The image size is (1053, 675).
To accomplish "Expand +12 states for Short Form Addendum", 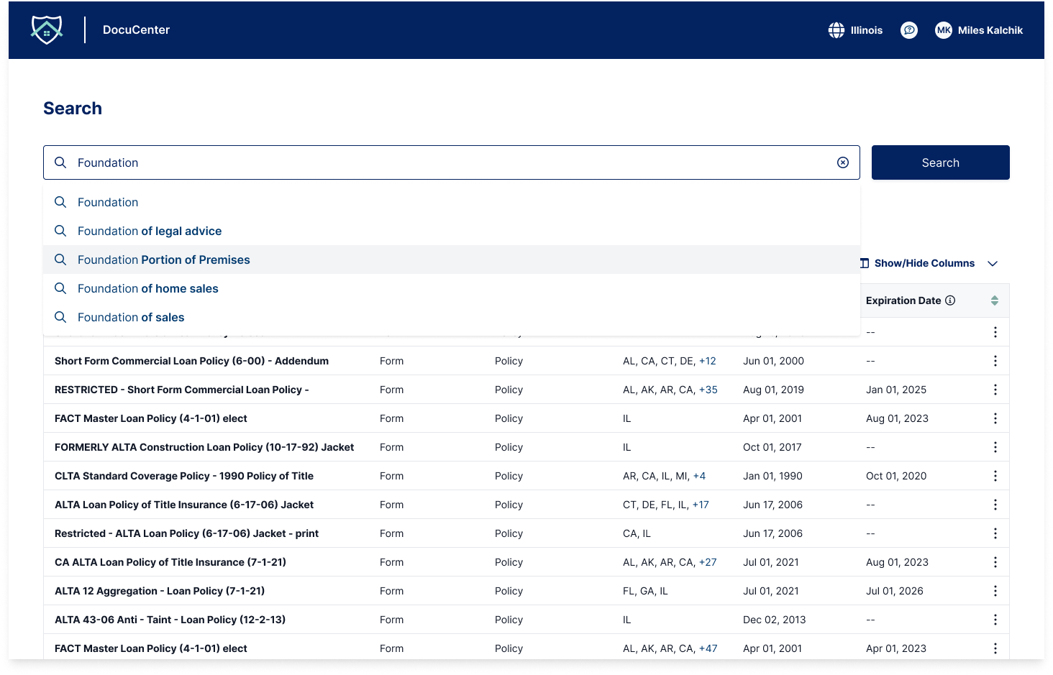I will (708, 361).
